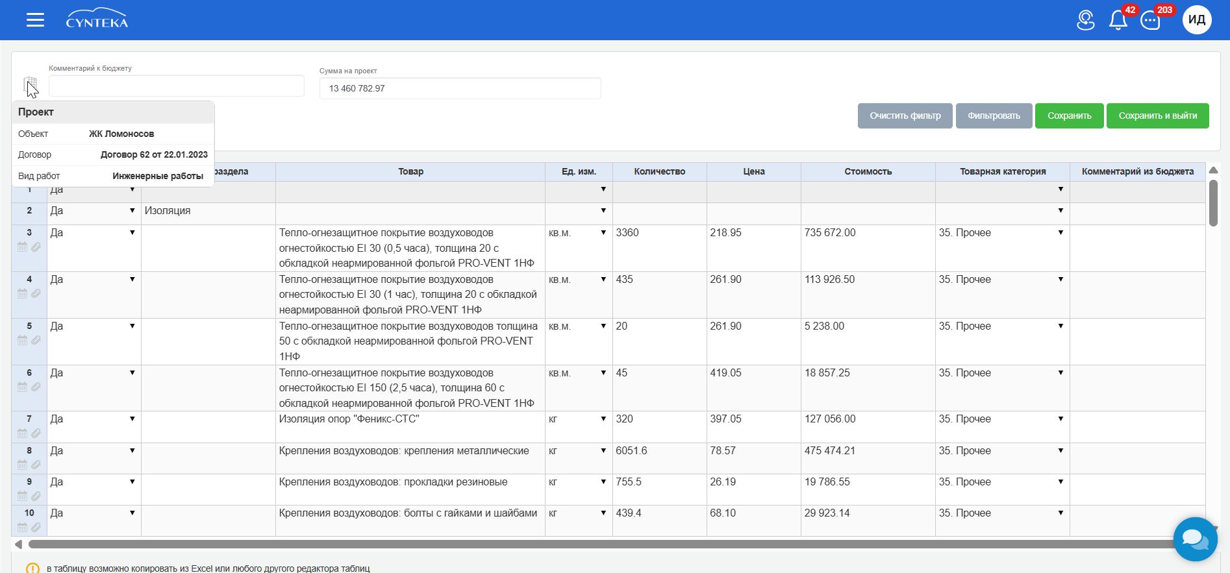The image size is (1230, 573).
Task: Expand the Да dropdown in row 4
Action: (132, 280)
